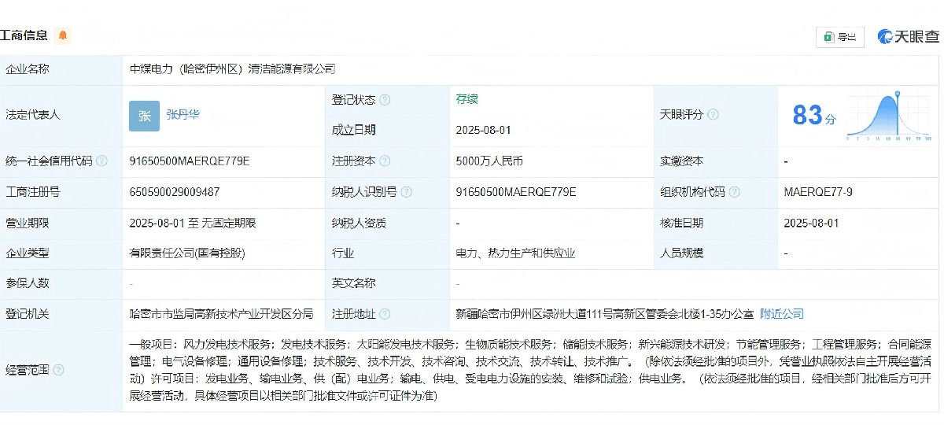This screenshot has width=944, height=425.
Task: Click the 张 avatar of the legal representative
Action: [144, 116]
